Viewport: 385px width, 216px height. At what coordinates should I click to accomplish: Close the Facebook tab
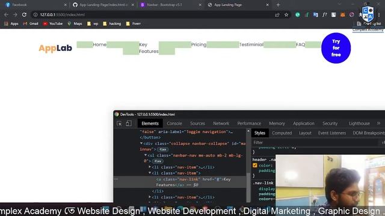pos(66,5)
